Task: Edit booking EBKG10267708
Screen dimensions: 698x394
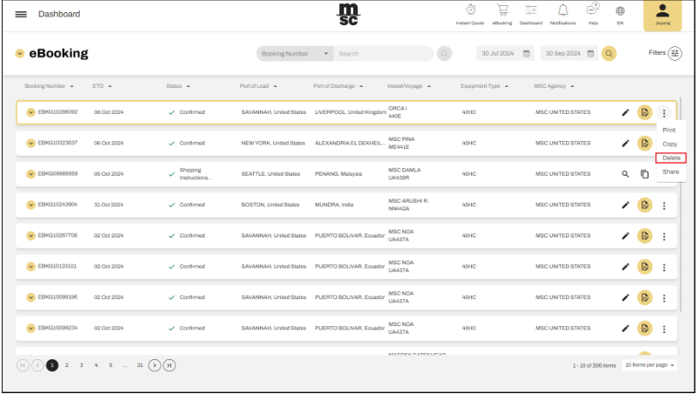Action: 626,236
